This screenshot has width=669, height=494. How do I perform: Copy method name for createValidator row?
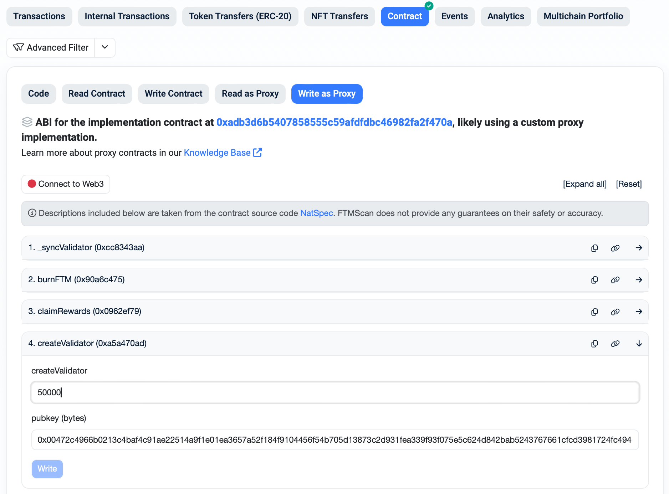coord(594,344)
